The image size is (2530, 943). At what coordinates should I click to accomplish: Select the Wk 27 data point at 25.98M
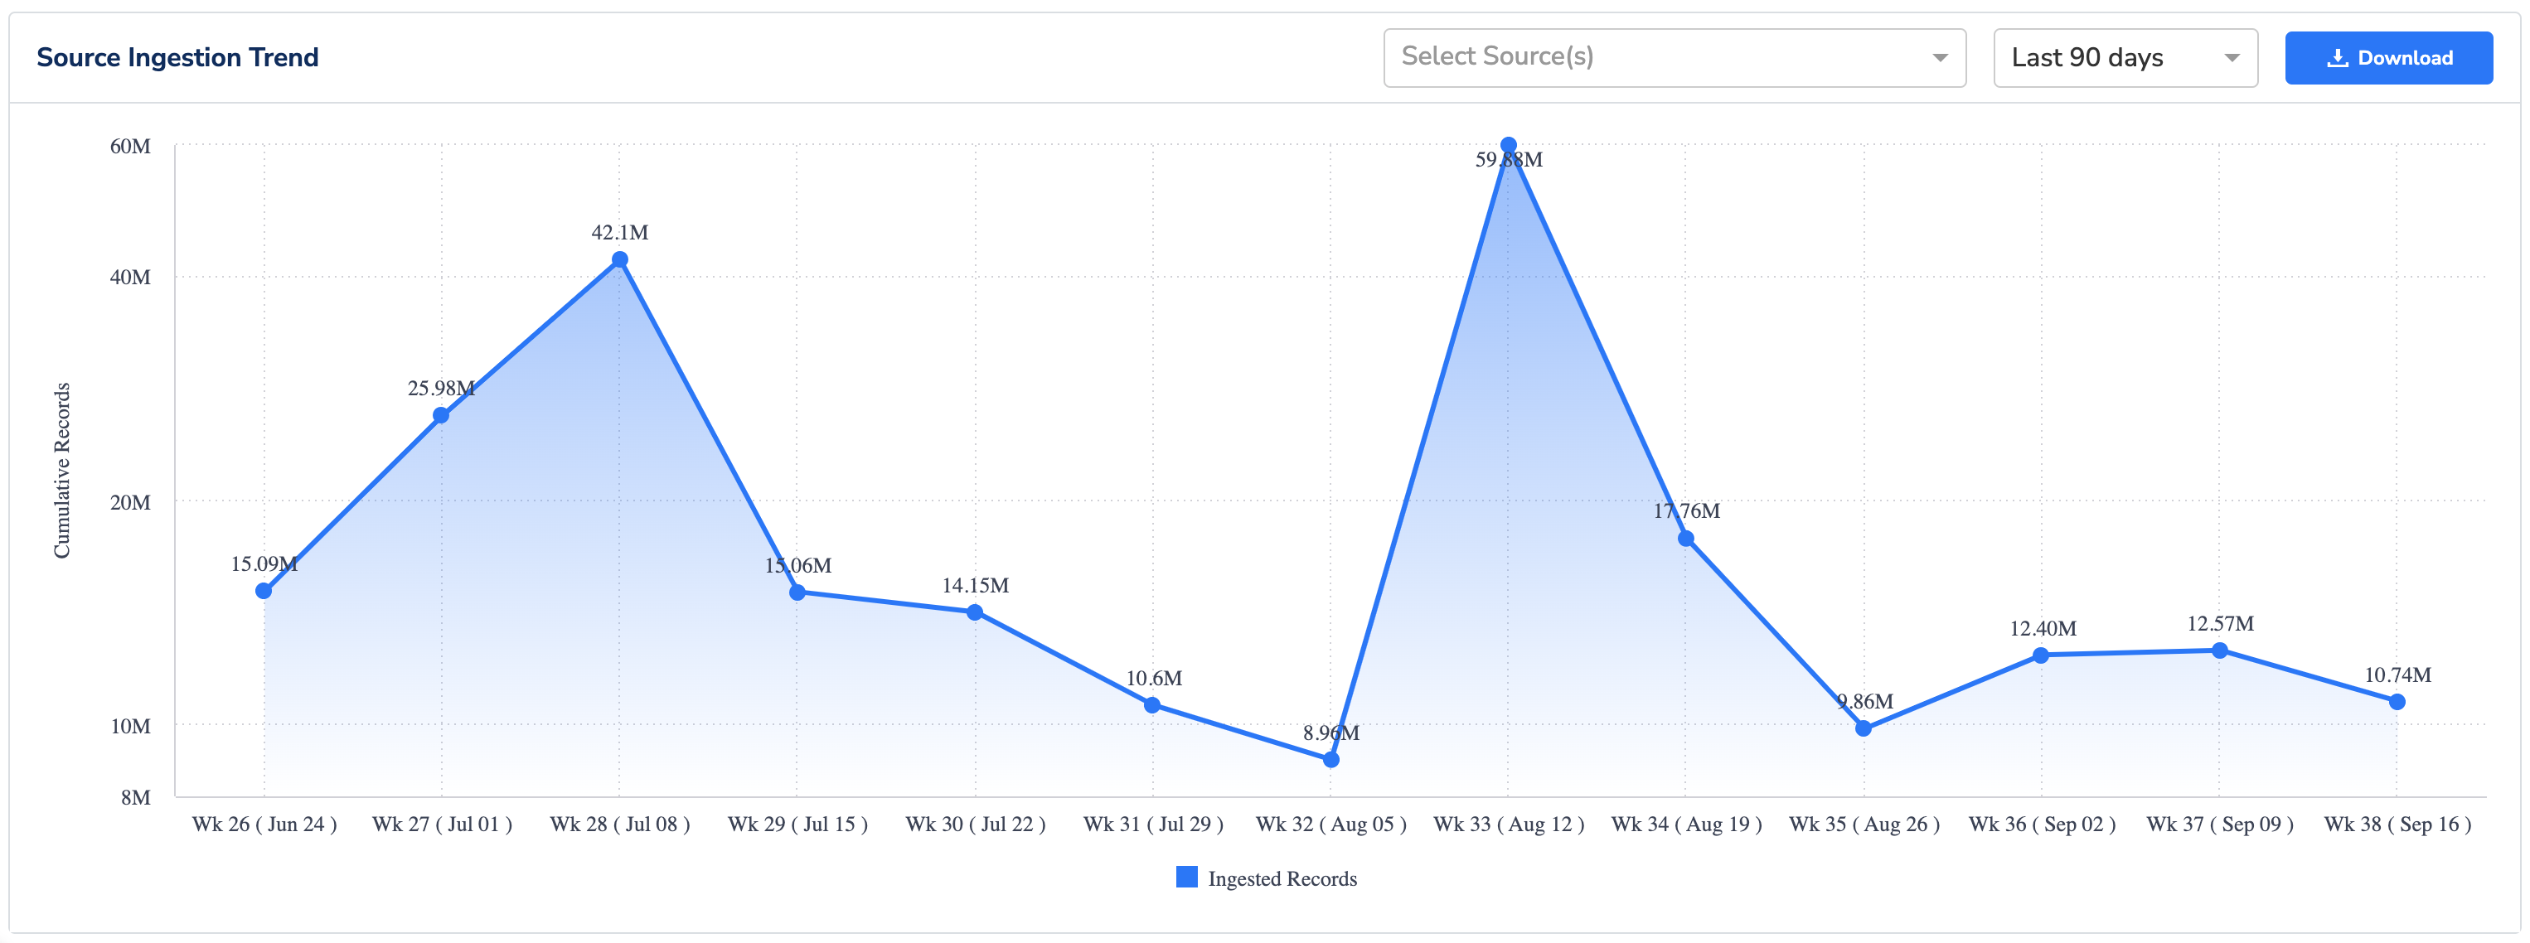(441, 416)
